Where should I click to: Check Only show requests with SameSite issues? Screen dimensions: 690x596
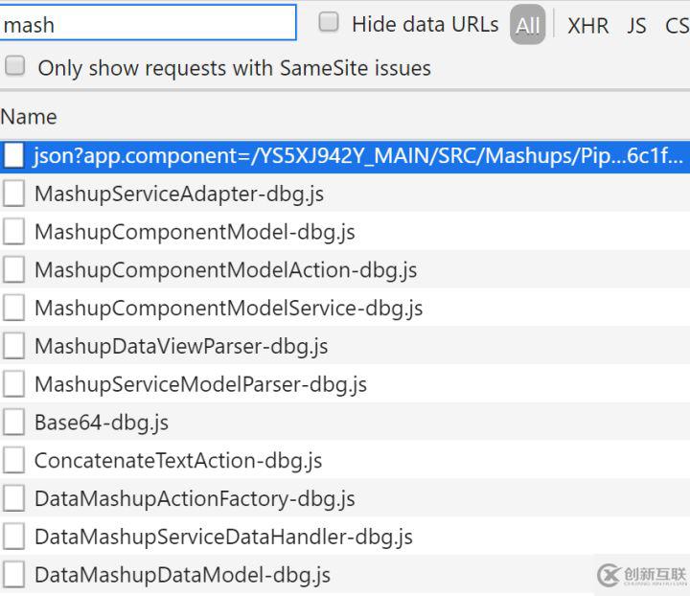pyautogui.click(x=15, y=66)
